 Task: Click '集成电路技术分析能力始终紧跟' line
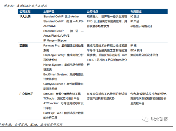107,46
